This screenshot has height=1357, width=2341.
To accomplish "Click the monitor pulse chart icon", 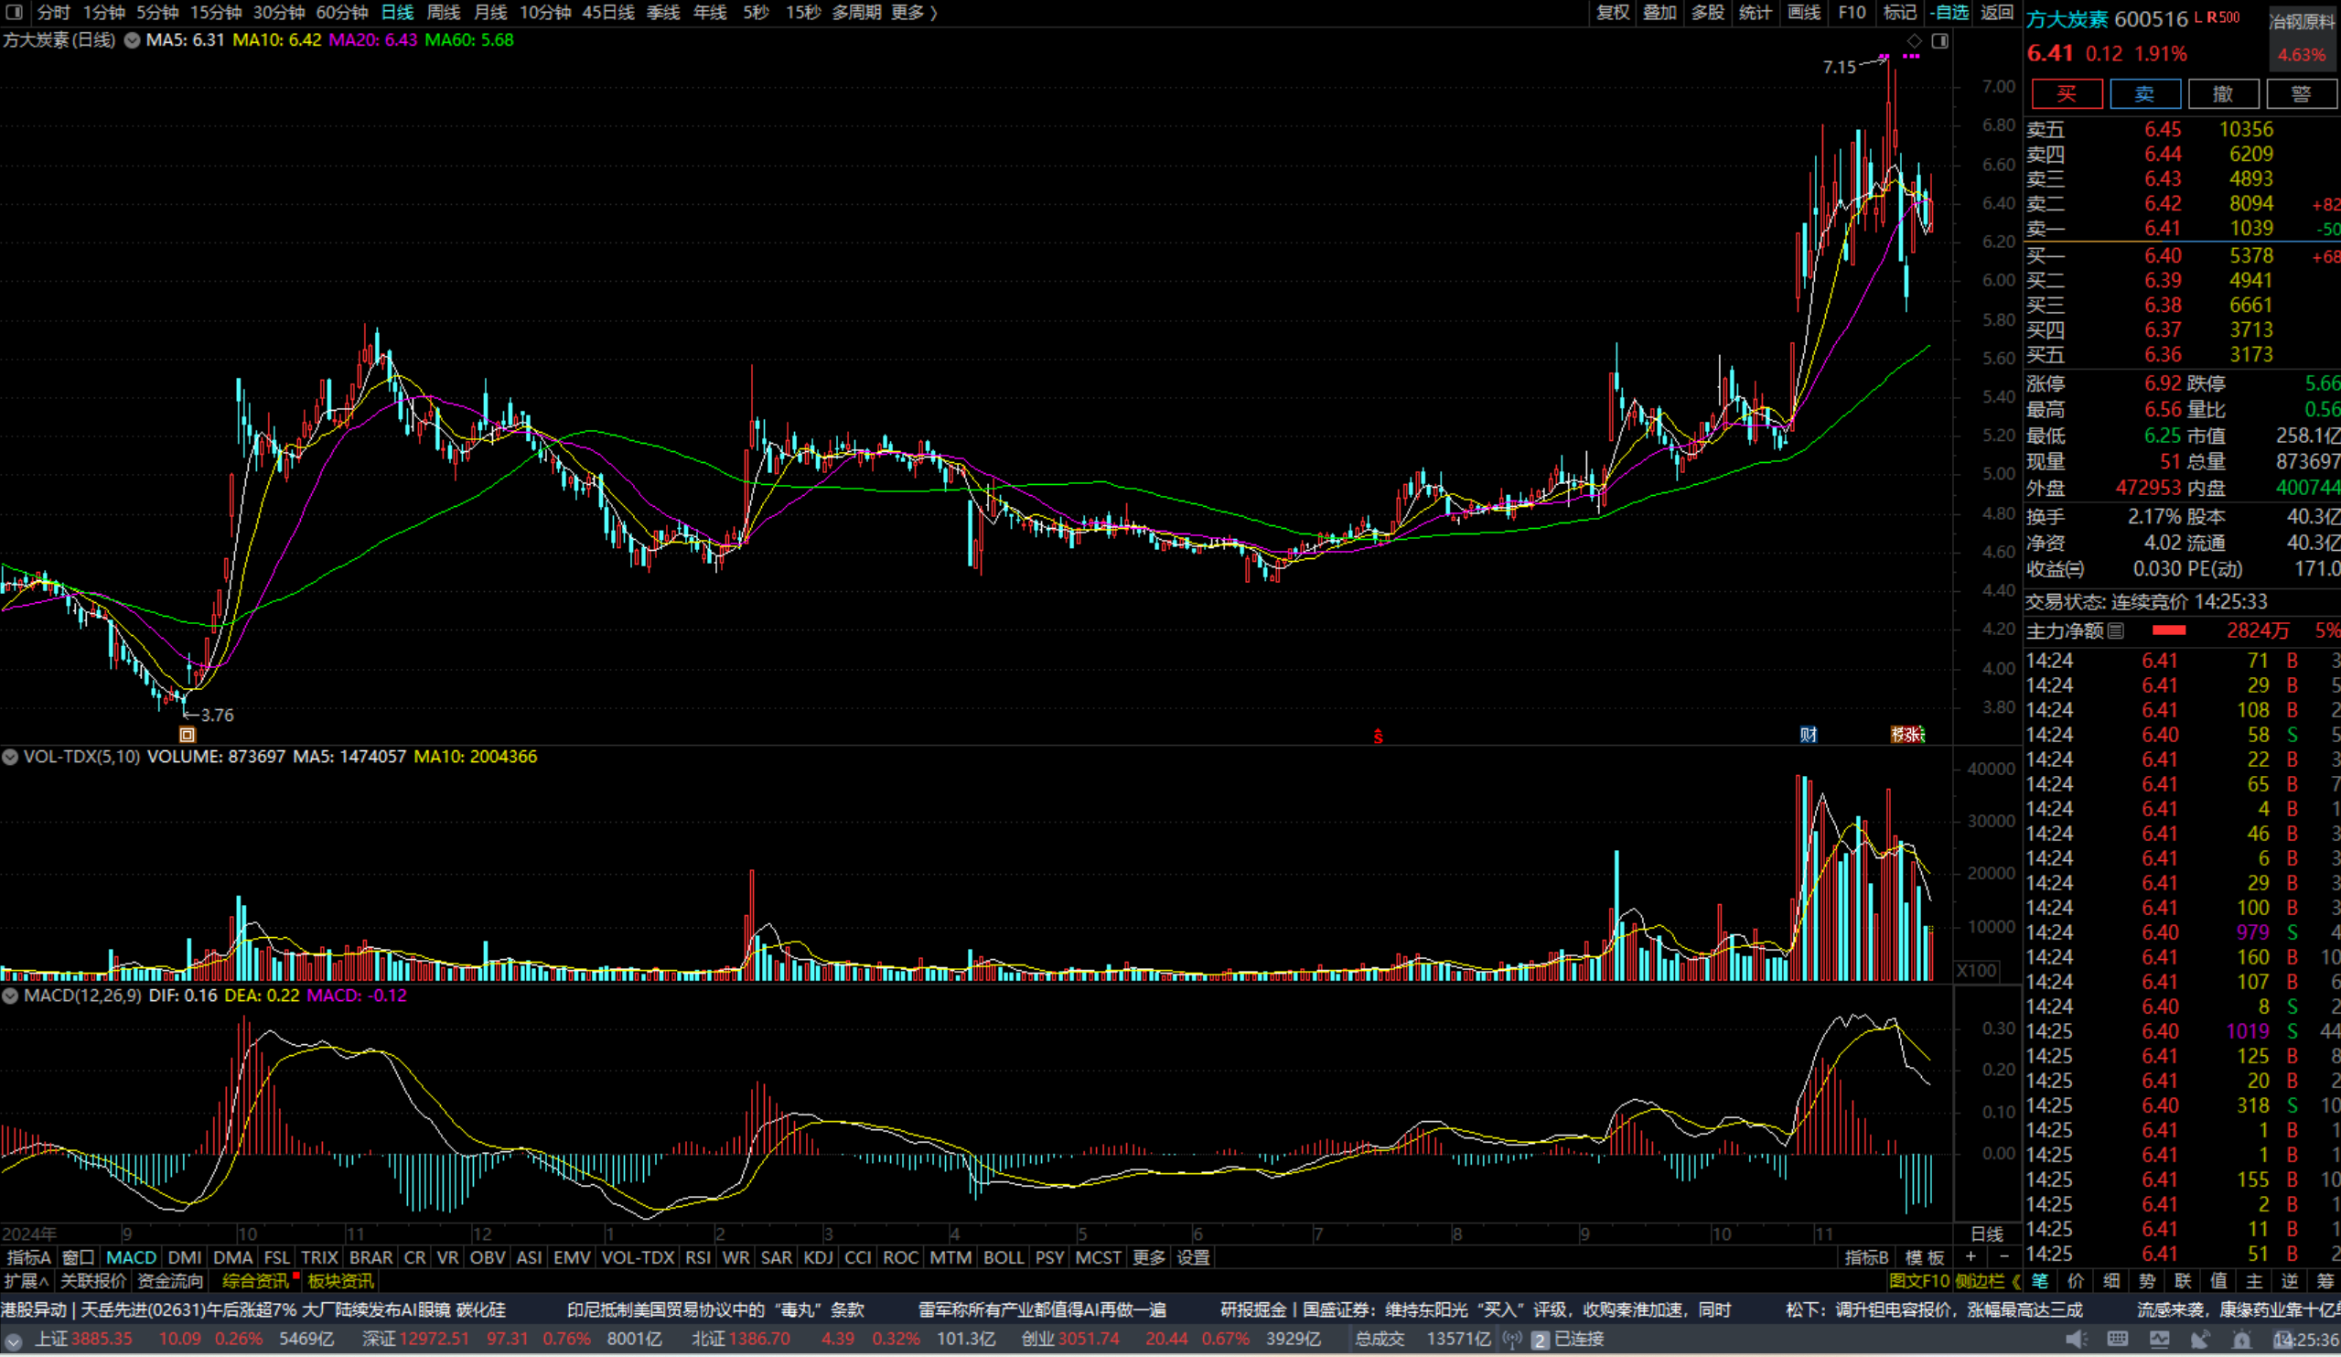I will click(2159, 1340).
